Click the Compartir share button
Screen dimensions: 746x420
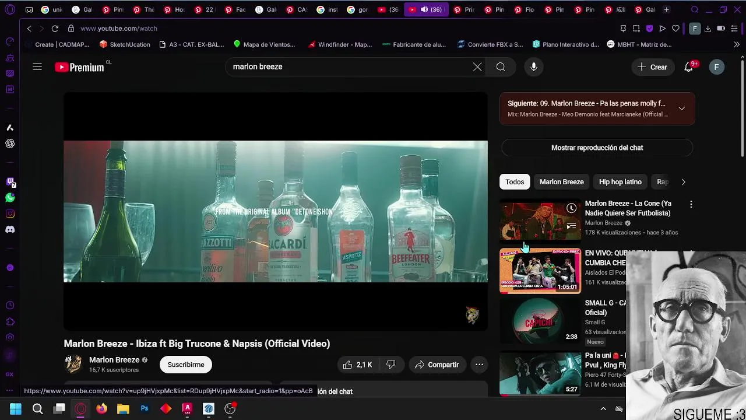coord(437,365)
